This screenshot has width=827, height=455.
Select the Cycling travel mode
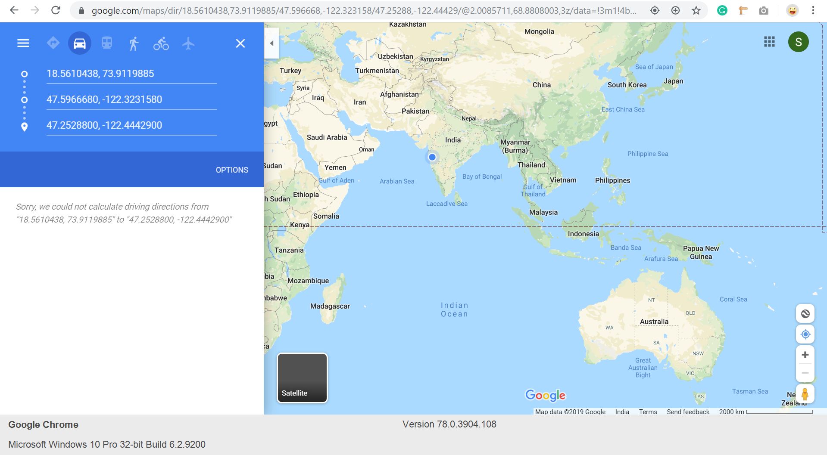(x=161, y=43)
